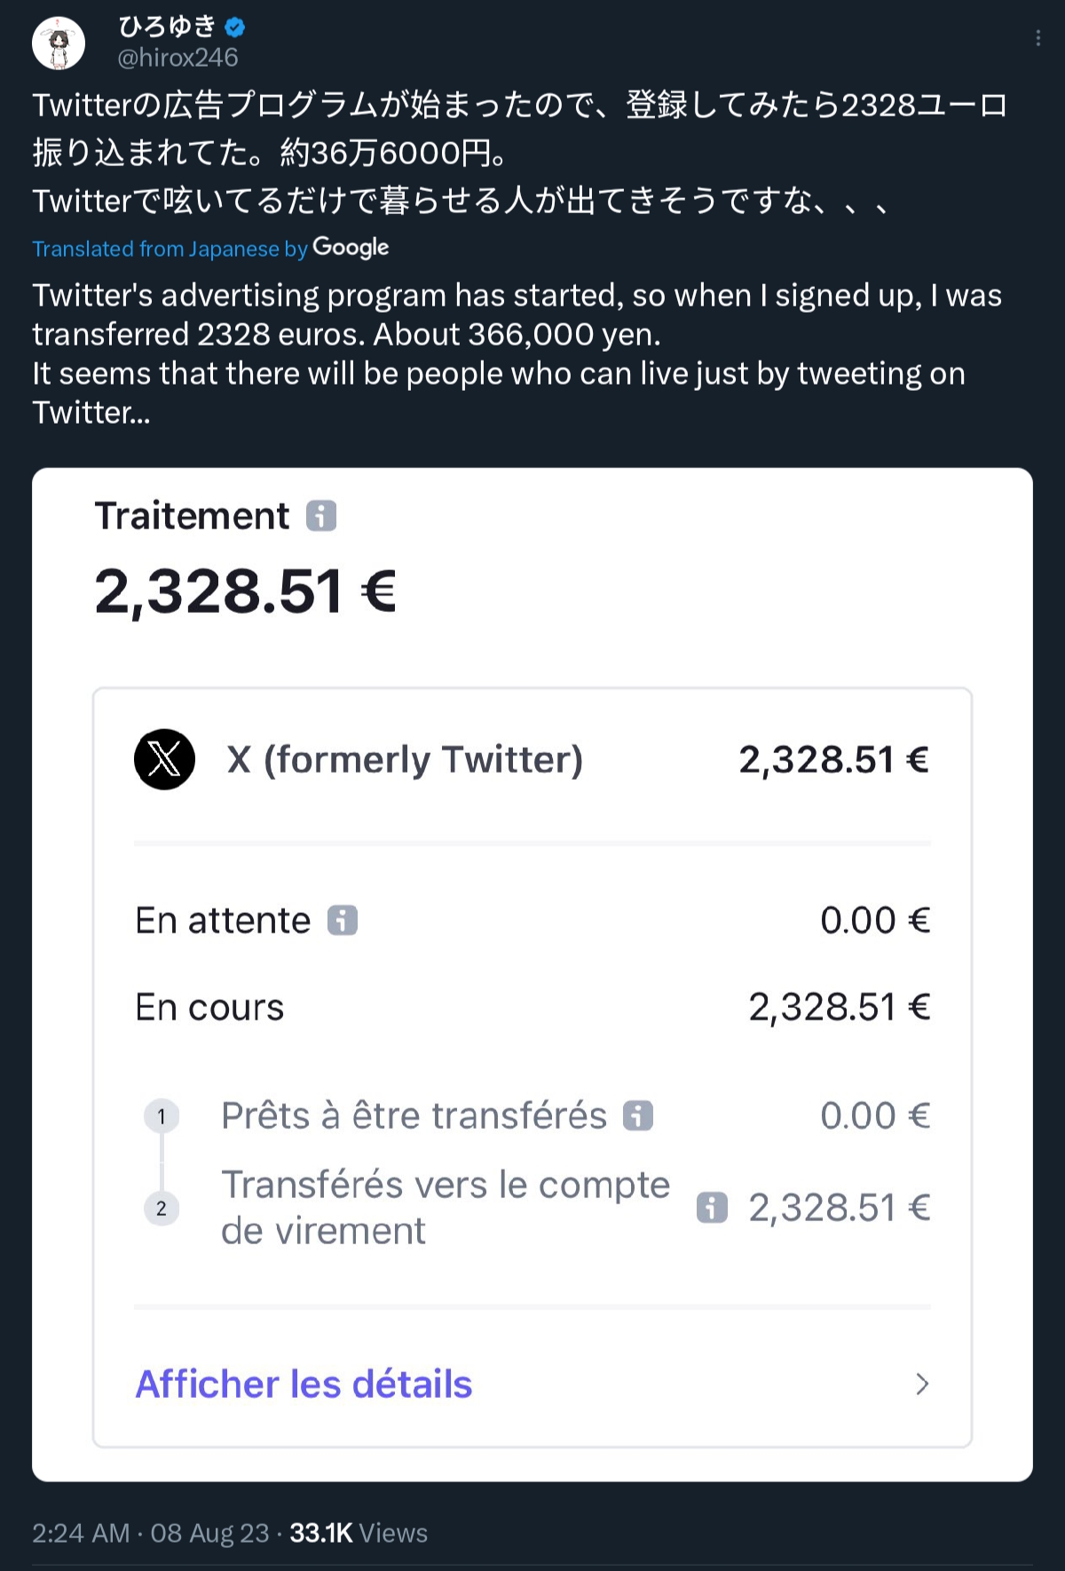Select step 2 circle marker
The height and width of the screenshot is (1571, 1065).
point(162,1208)
